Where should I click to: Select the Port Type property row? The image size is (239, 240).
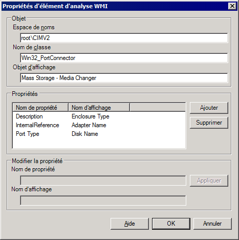pos(99,134)
